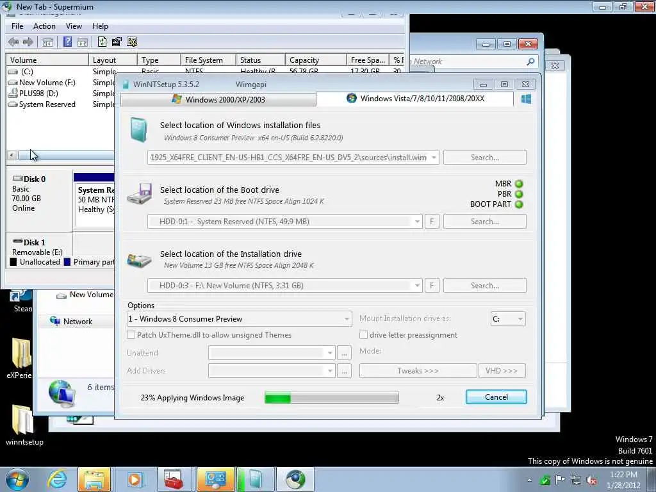Click the Help question-mark toolbar icon
The image size is (656, 492).
pos(67,42)
